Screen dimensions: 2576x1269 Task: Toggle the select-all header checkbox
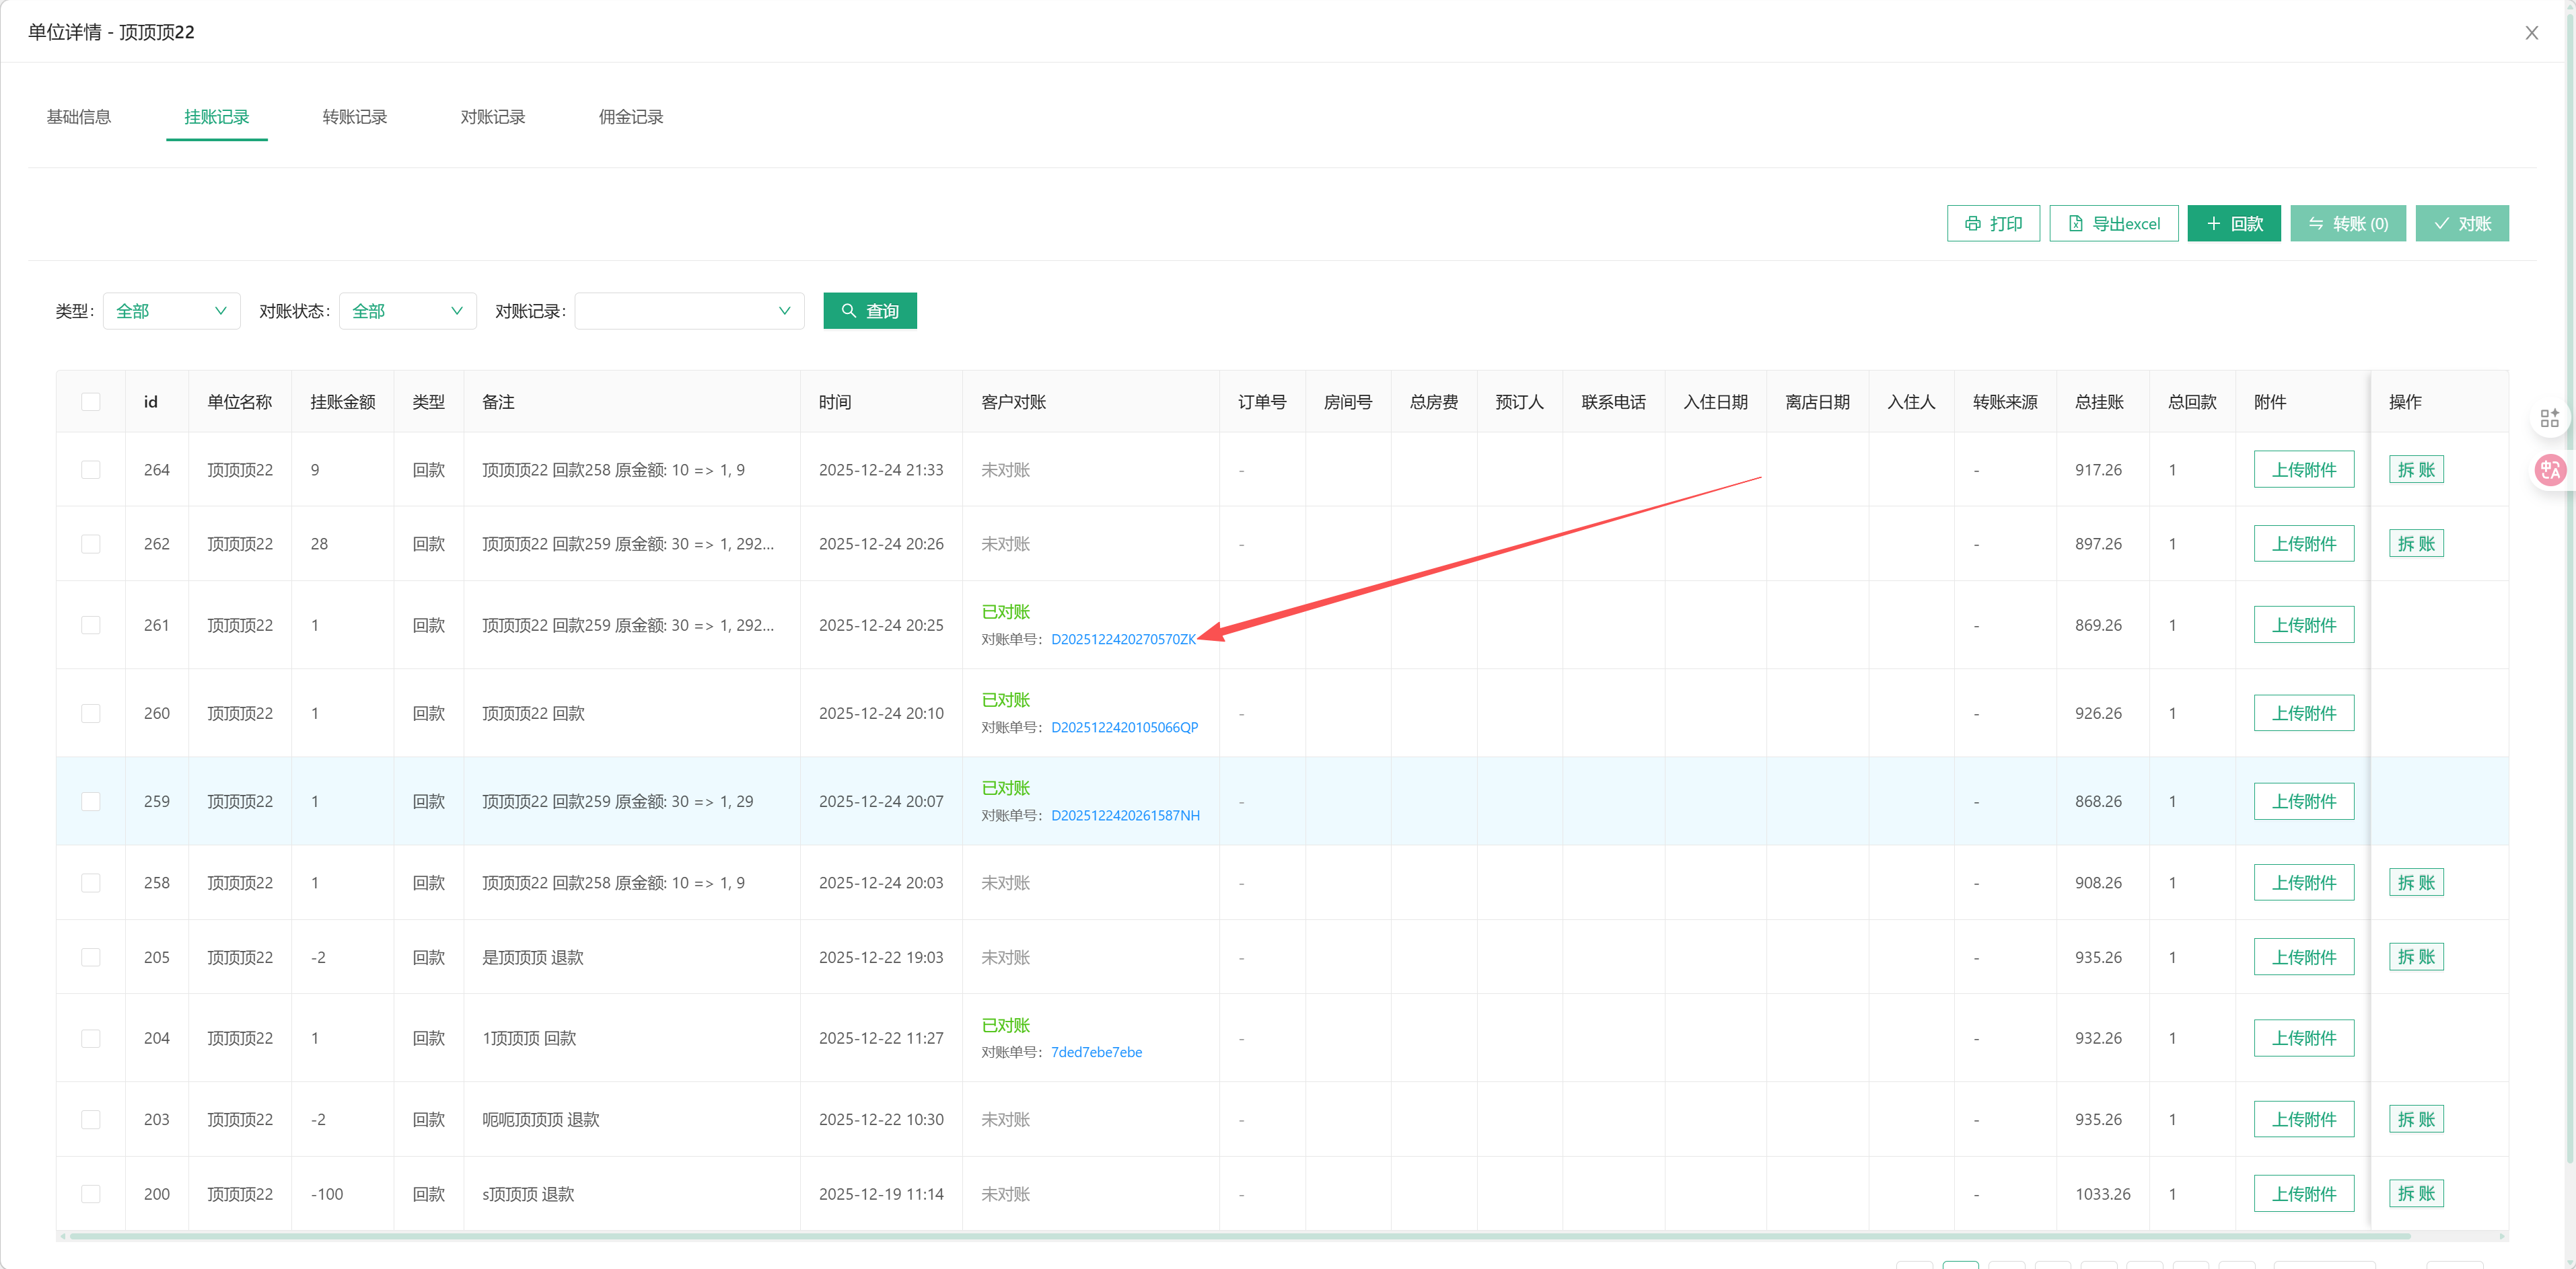click(x=91, y=401)
